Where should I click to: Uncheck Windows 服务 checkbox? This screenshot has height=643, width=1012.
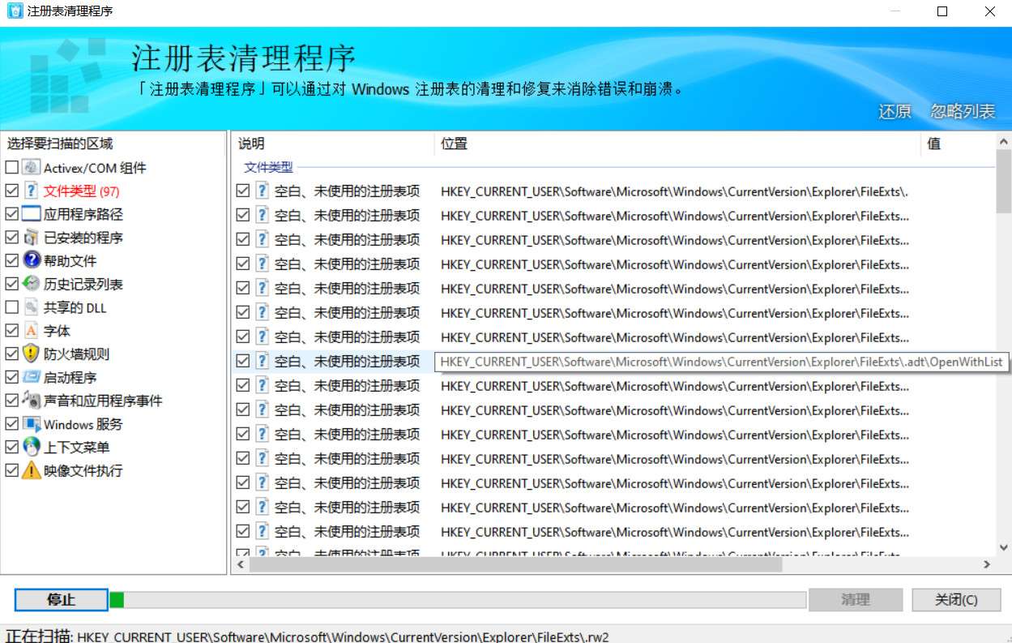[11, 424]
